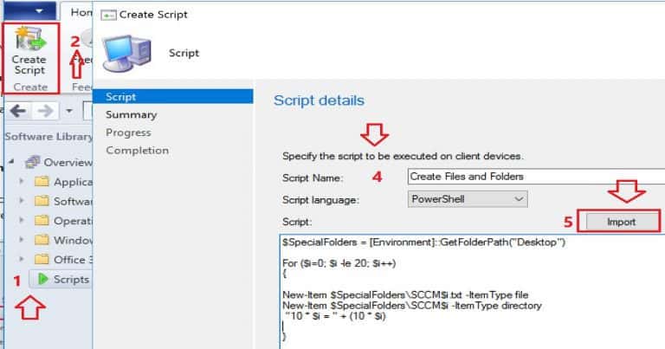Navigate back with the left arrow
Image resolution: width=665 pixels, height=349 pixels.
click(18, 111)
